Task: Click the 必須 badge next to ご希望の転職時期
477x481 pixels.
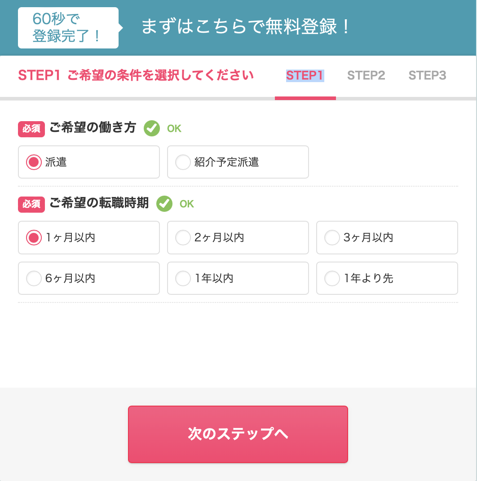Action: pyautogui.click(x=31, y=204)
